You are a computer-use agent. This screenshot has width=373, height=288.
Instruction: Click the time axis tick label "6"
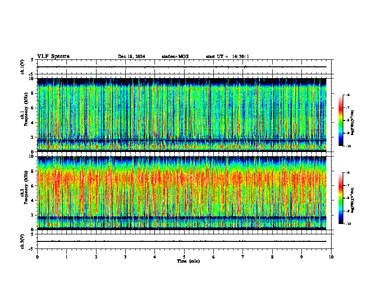coord(214,257)
